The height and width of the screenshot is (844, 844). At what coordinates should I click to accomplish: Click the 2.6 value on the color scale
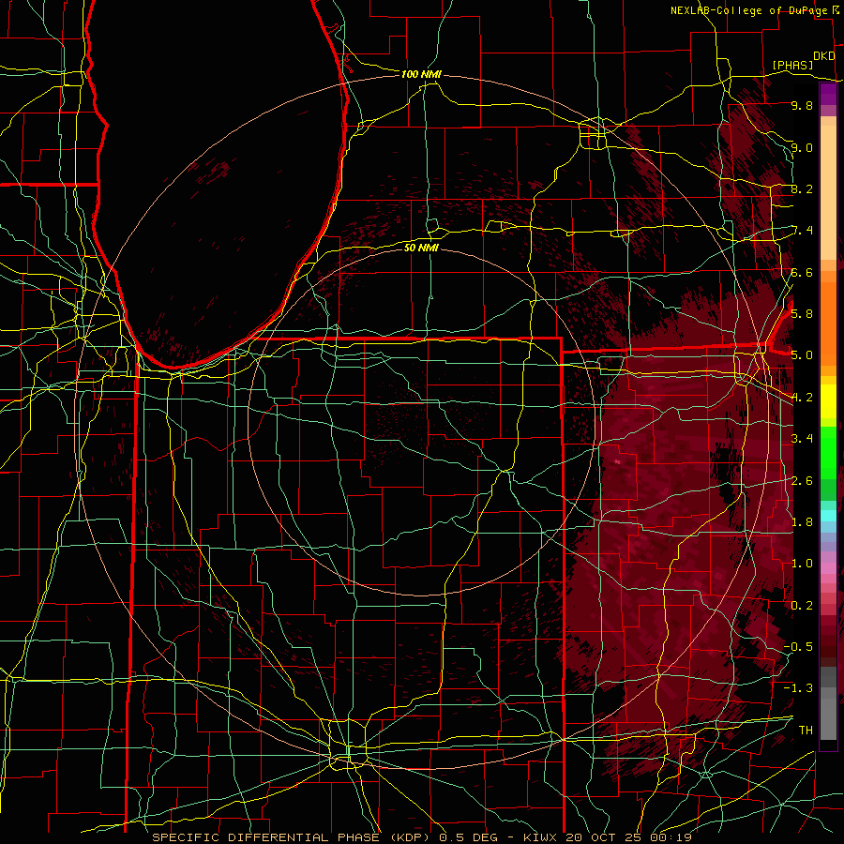(x=802, y=480)
